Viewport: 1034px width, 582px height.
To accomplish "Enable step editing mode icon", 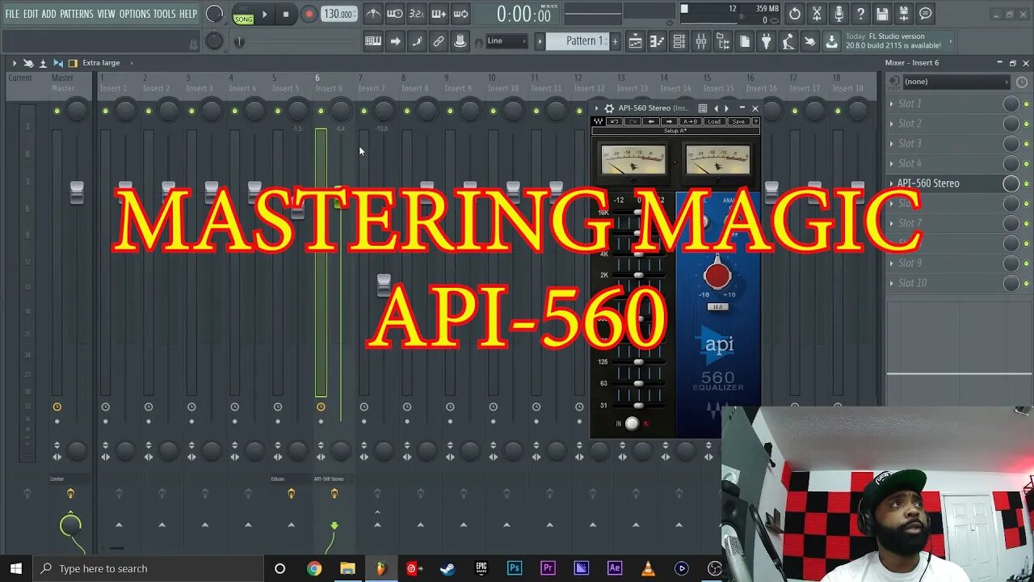I will tap(417, 41).
